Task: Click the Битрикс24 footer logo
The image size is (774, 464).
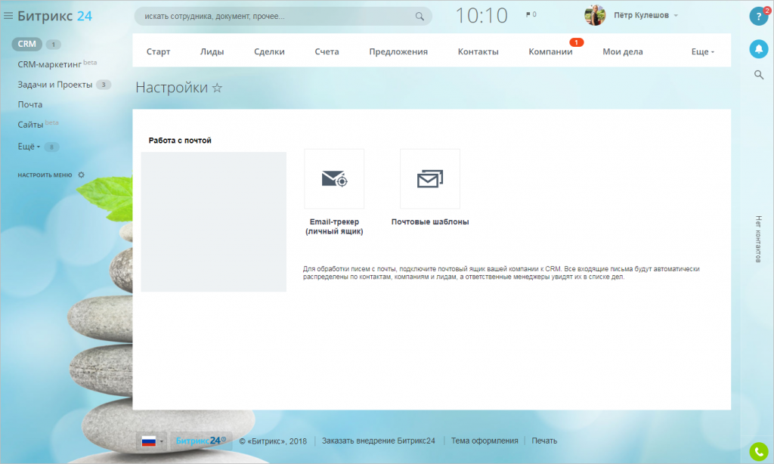Action: point(201,441)
